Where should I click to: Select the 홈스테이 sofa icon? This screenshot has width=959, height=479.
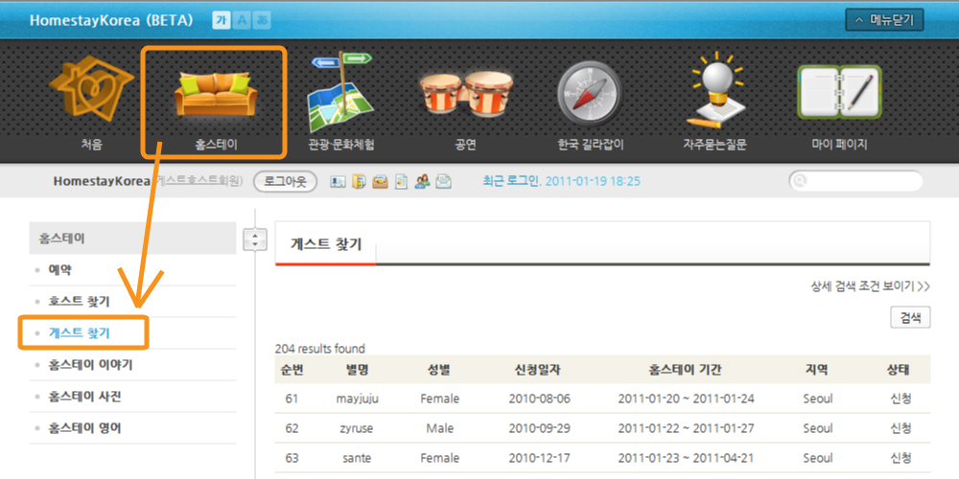pyautogui.click(x=215, y=94)
